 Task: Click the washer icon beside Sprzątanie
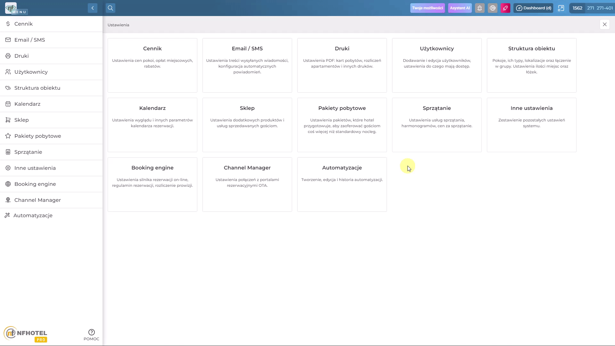click(x=8, y=152)
